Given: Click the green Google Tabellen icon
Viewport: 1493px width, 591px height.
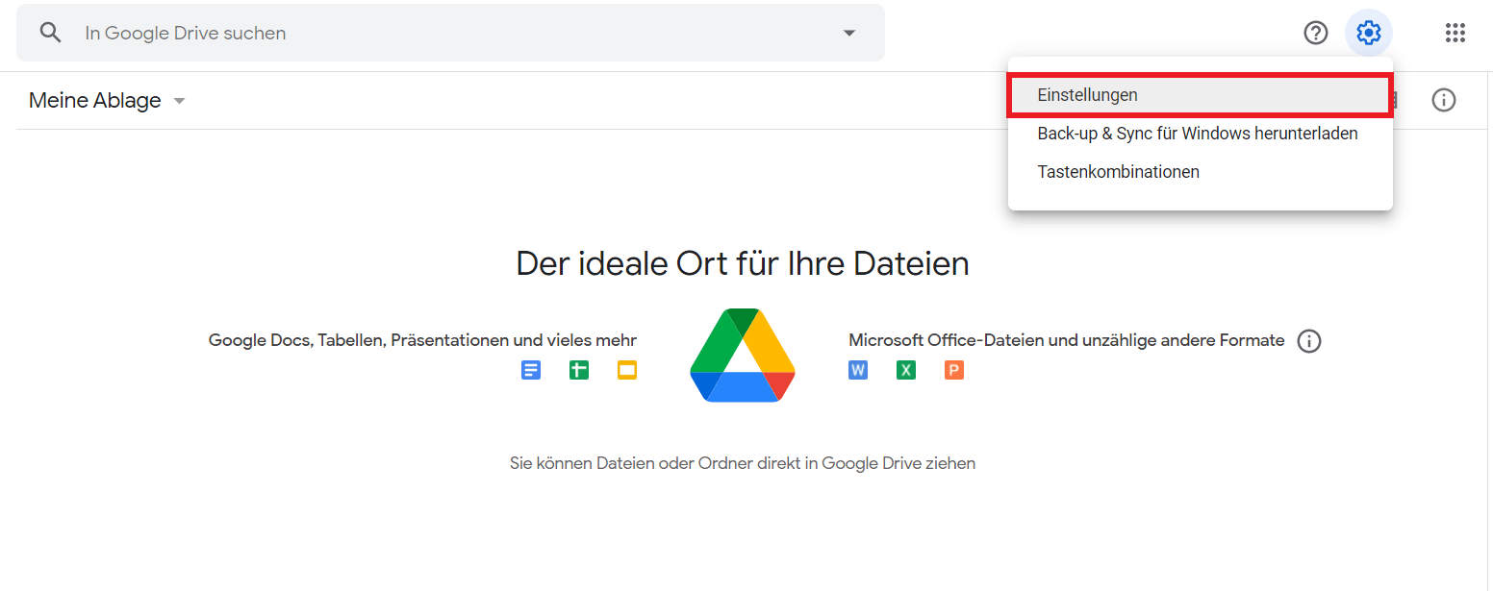Looking at the screenshot, I should pos(579,370).
